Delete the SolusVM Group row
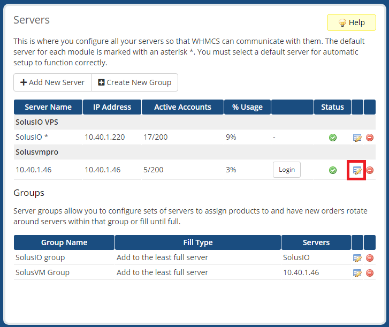The height and width of the screenshot is (327, 389). coord(370,273)
